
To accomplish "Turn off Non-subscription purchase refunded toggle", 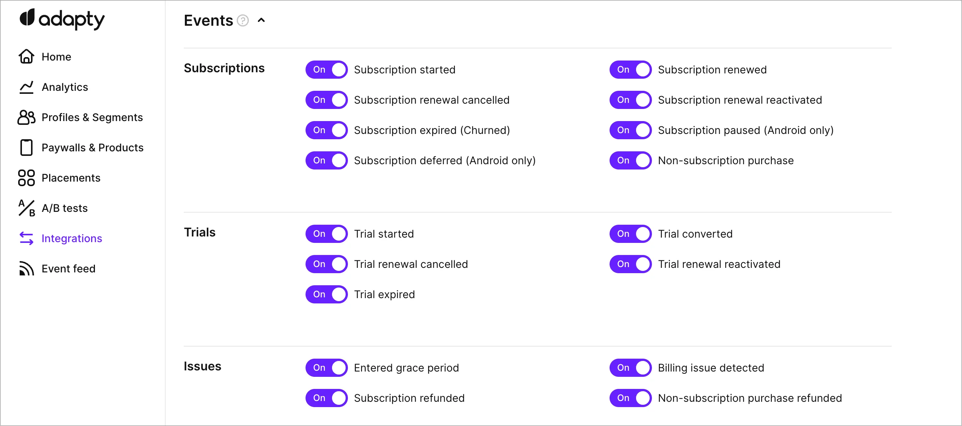I will (x=631, y=398).
